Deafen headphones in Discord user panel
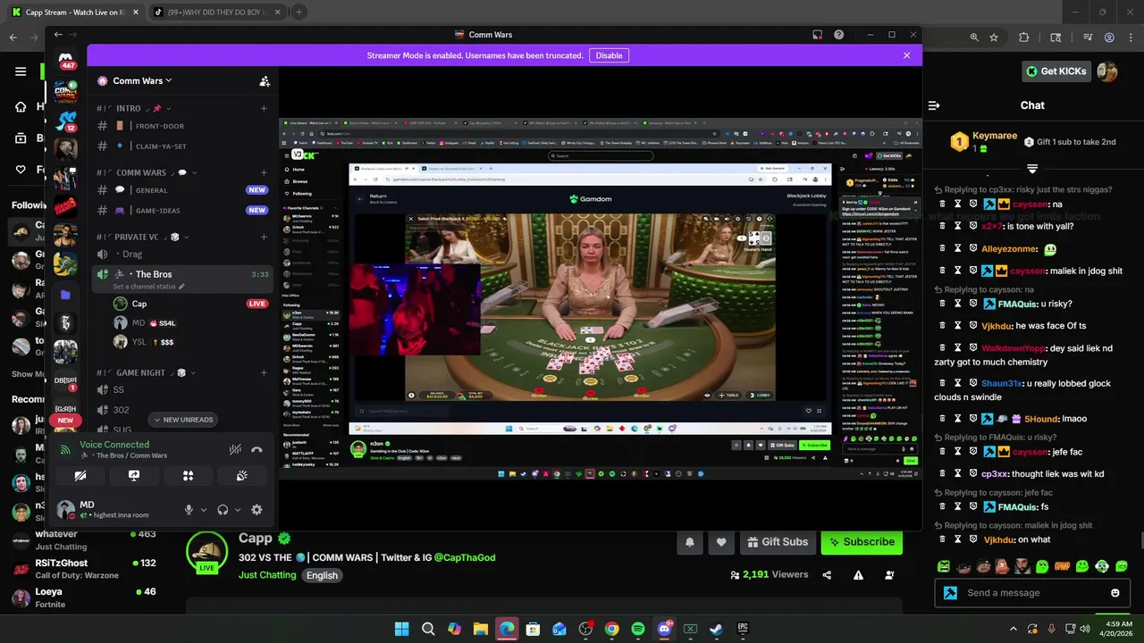Image resolution: width=1144 pixels, height=643 pixels. pos(223,510)
